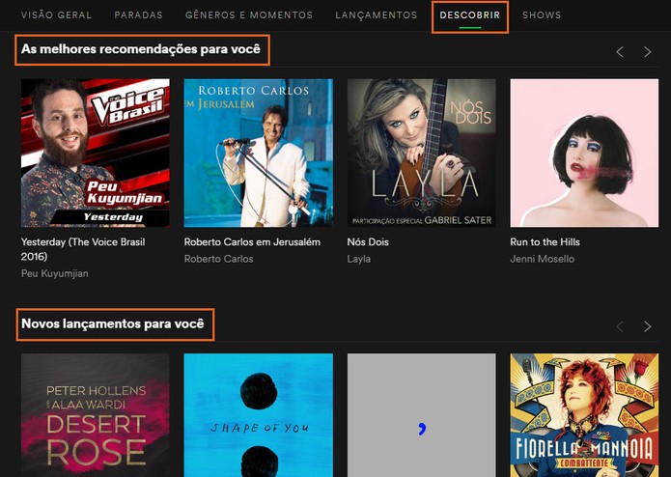Go to previous new releases page
671x477 pixels.
pos(620,326)
